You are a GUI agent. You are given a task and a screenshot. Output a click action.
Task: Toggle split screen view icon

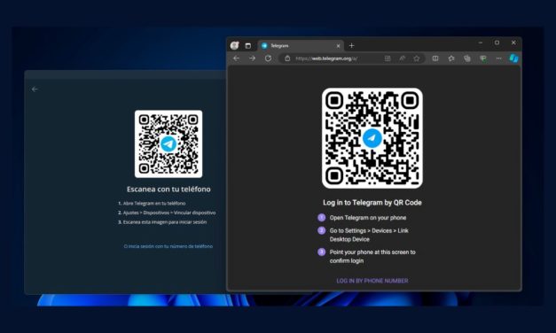[x=435, y=58]
